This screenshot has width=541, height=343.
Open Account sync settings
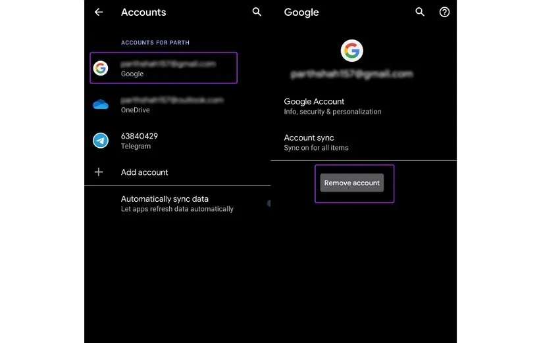pos(316,143)
